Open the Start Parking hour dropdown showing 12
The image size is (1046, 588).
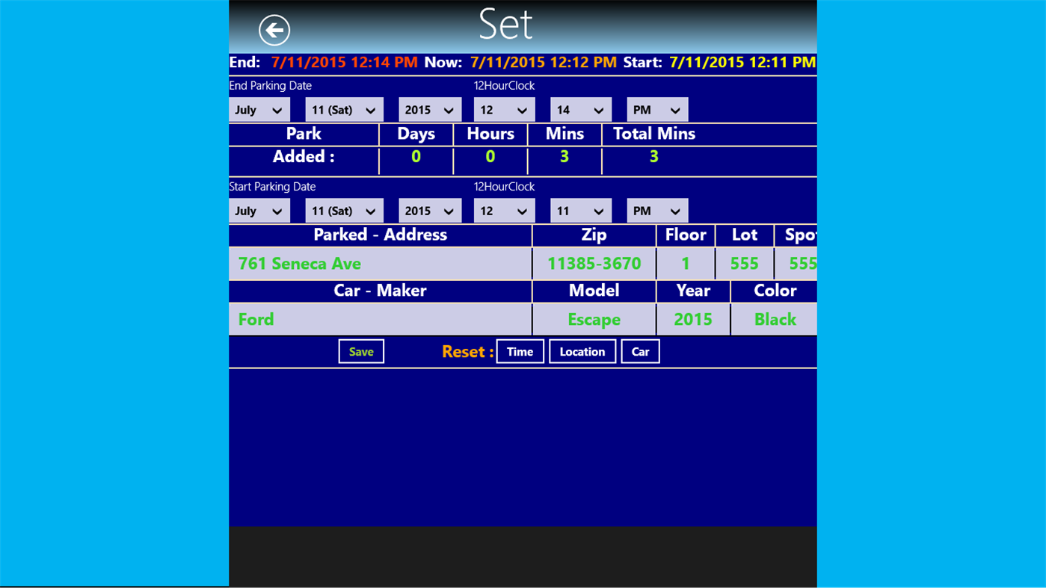503,210
